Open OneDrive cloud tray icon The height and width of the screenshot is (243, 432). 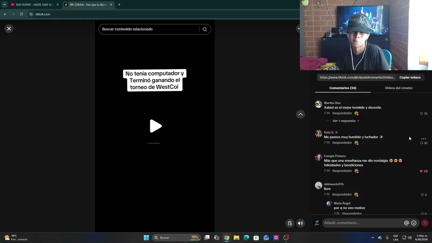tap(380, 238)
